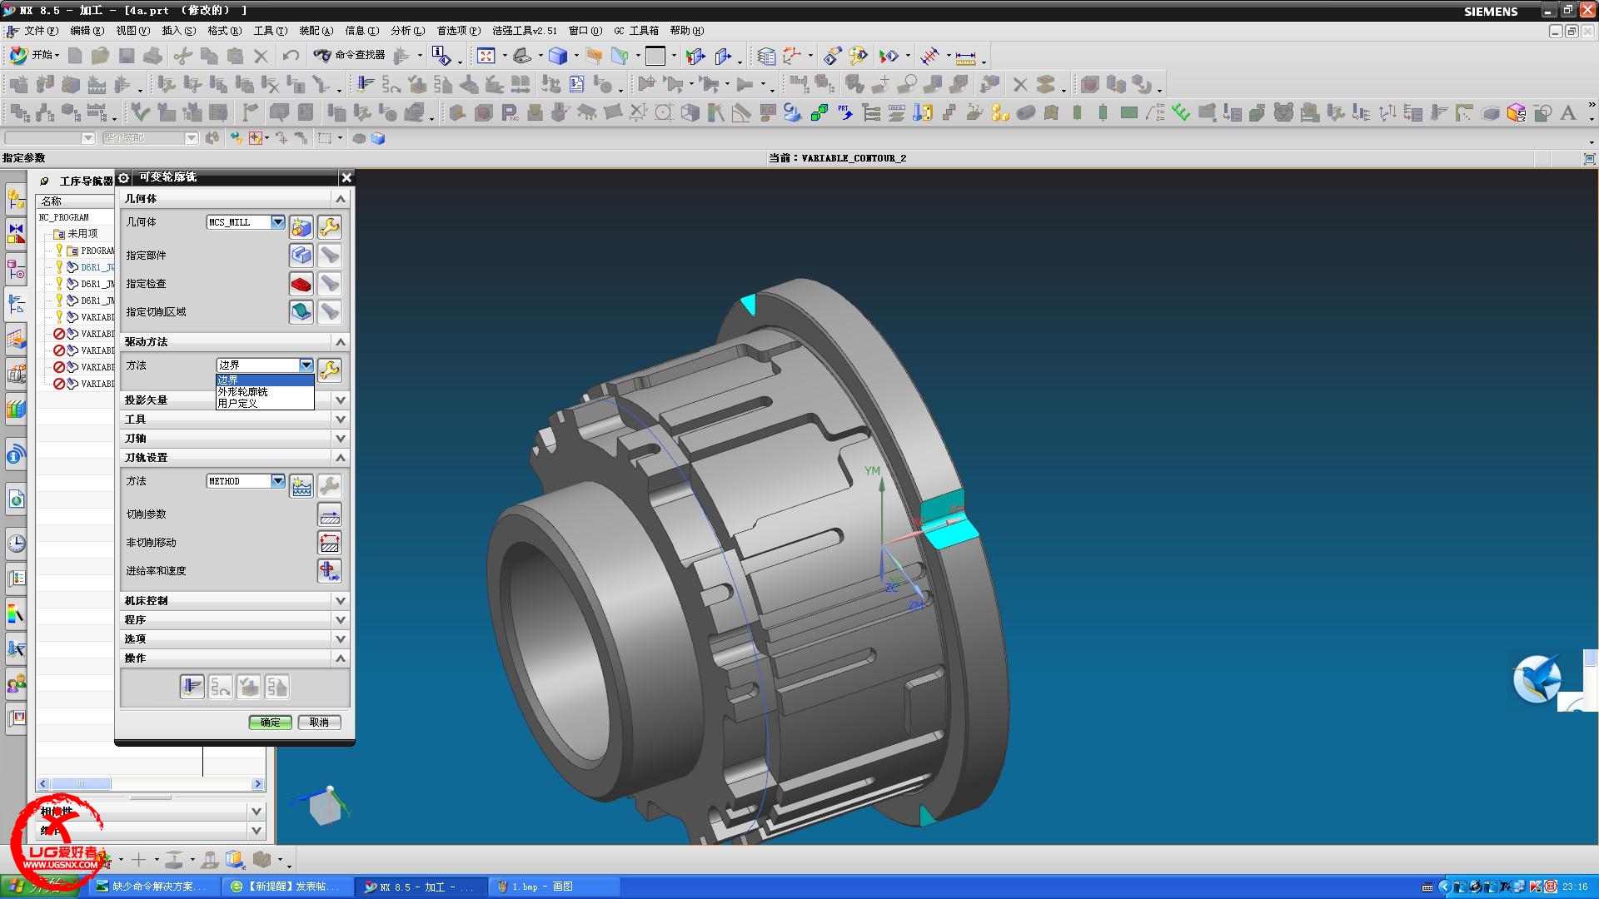1599x899 pixels.
Task: Click the Undo arrow in the top toolbar
Action: click(291, 56)
